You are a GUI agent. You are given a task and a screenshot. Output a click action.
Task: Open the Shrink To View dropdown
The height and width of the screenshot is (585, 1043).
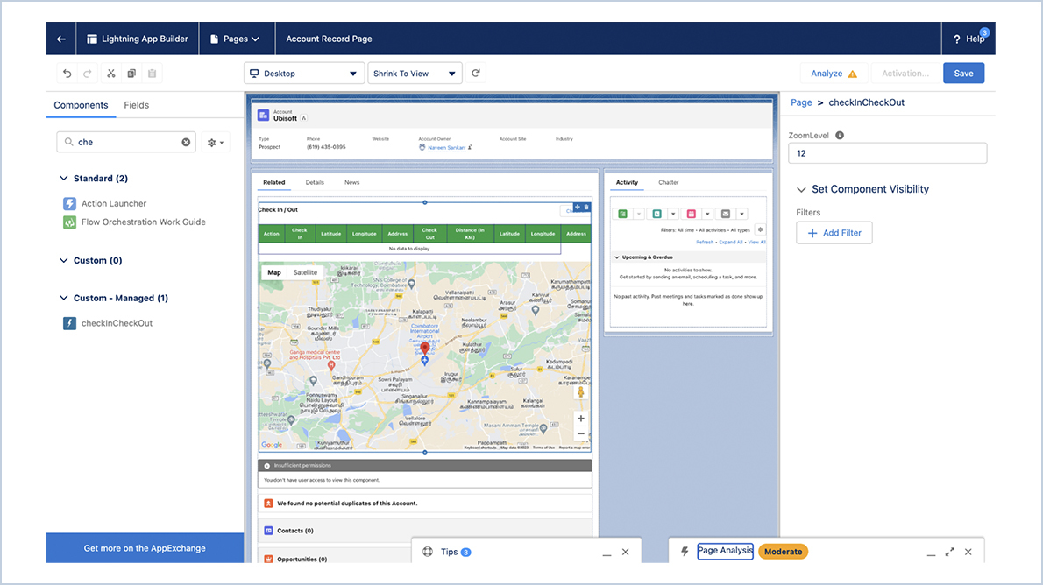415,73
